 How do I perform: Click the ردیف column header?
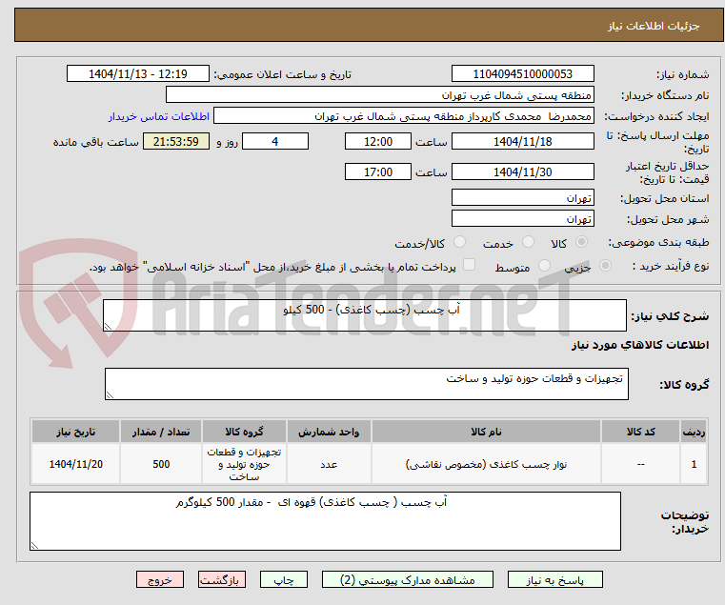tap(694, 432)
